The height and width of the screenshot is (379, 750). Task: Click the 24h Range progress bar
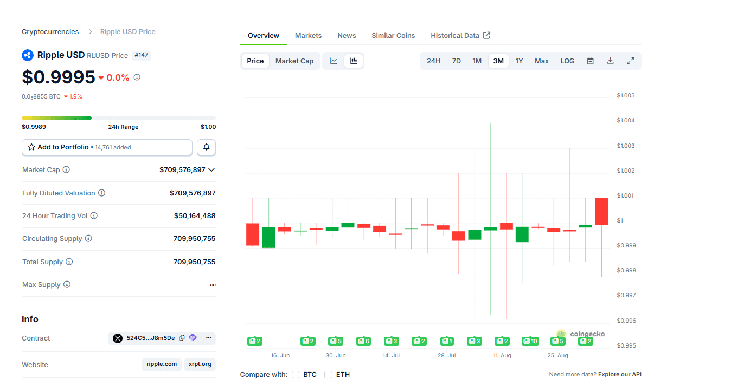119,118
